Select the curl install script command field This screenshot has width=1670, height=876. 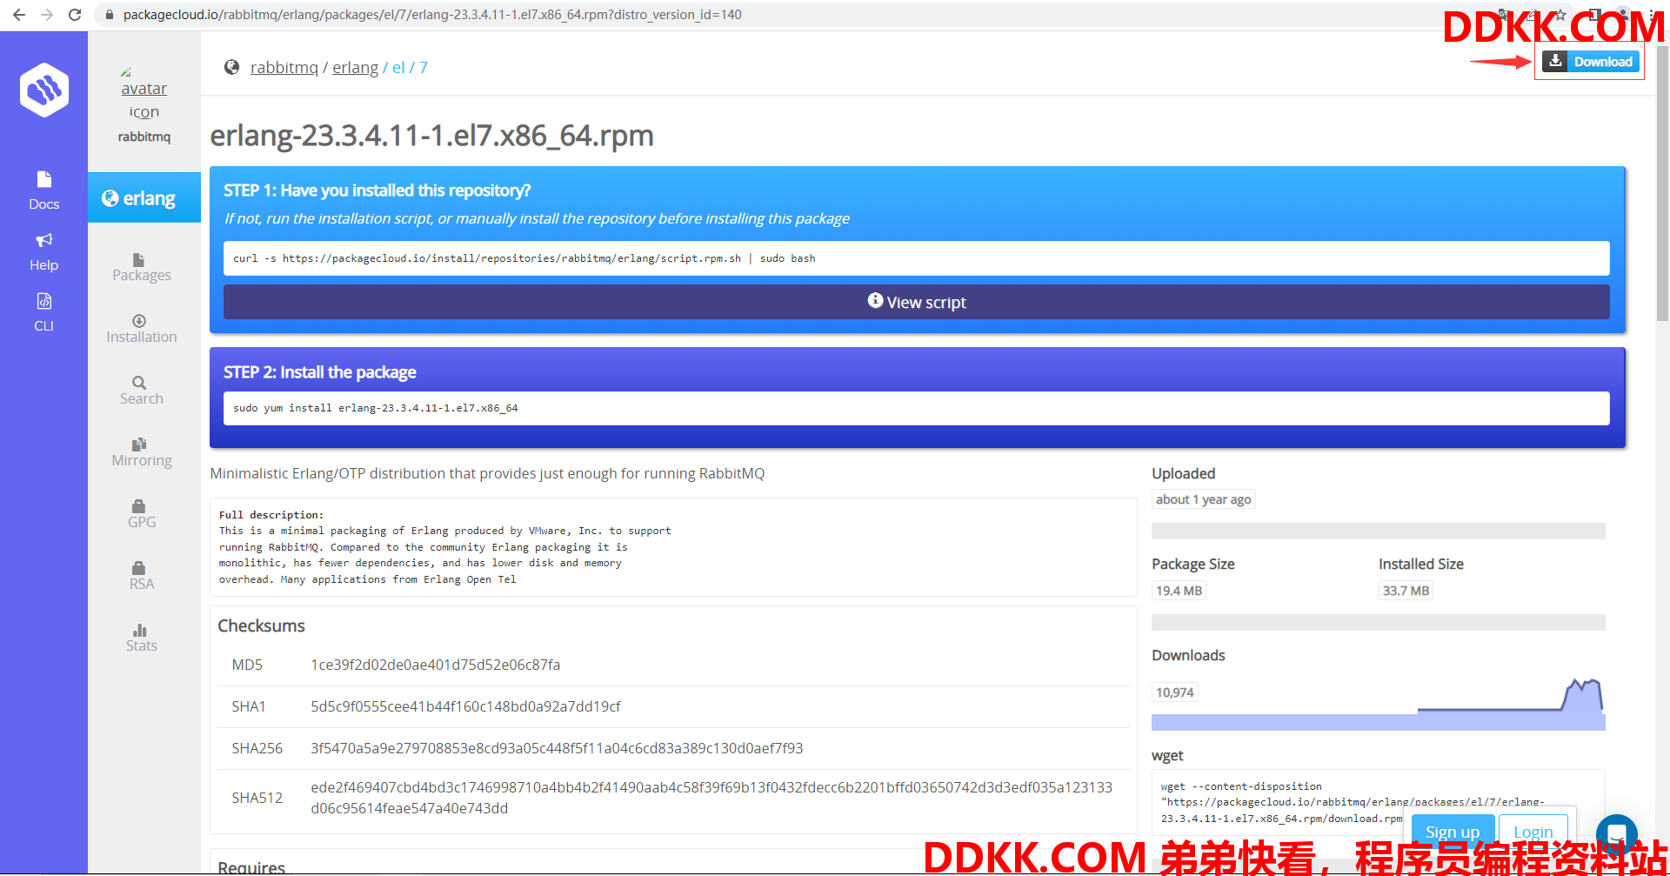(917, 258)
